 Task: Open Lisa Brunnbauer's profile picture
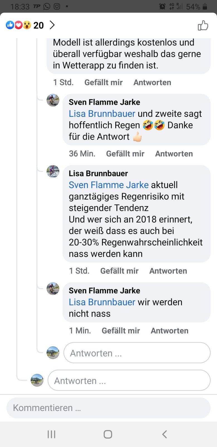click(x=53, y=172)
